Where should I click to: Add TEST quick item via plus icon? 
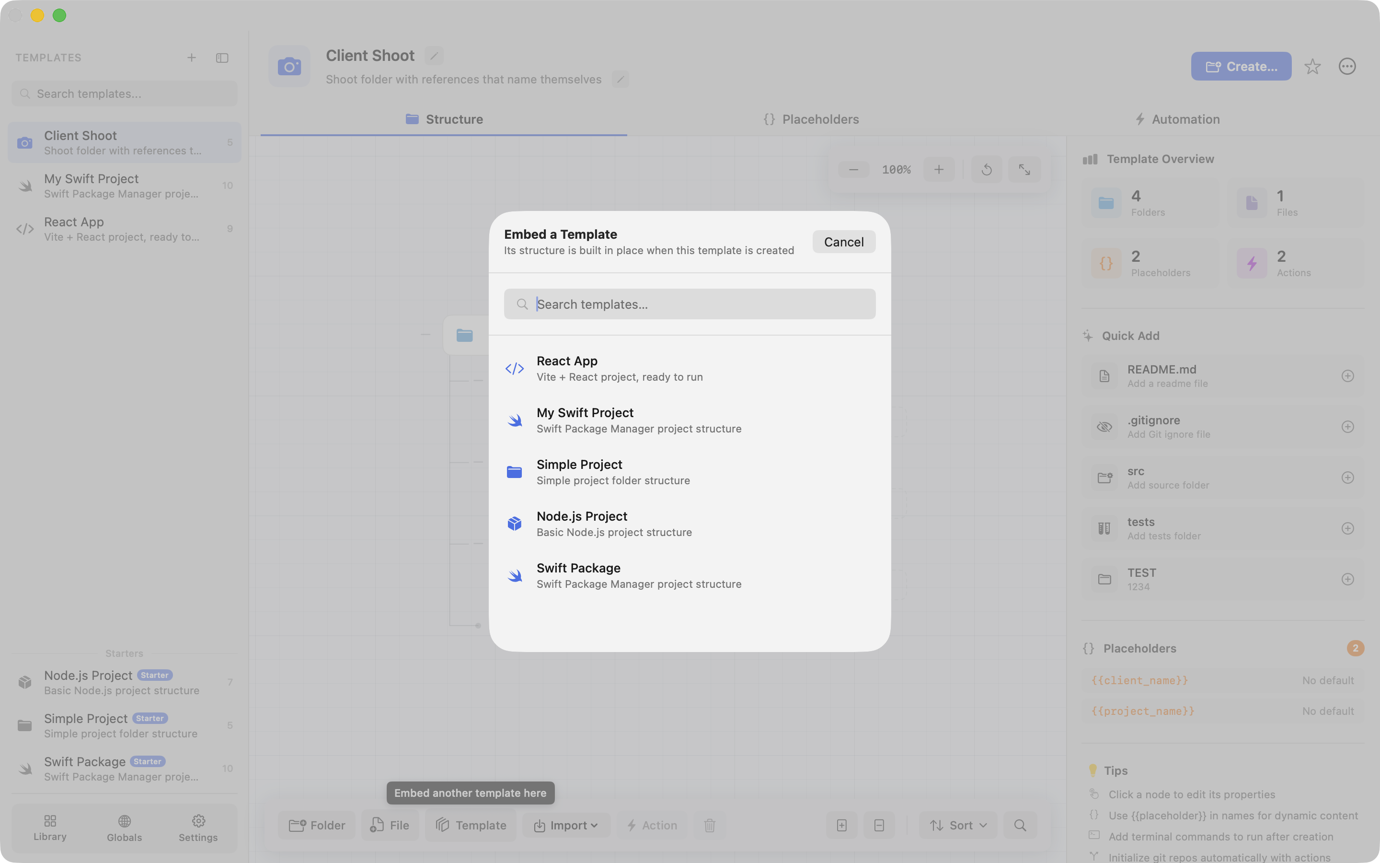(x=1347, y=579)
